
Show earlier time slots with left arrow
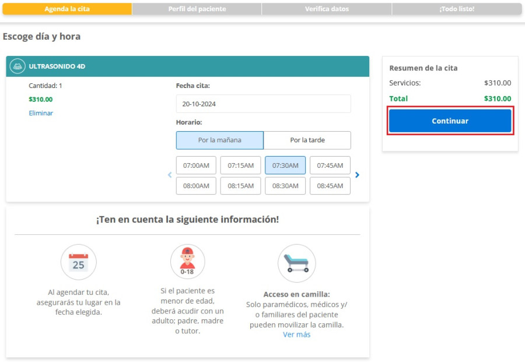(170, 175)
